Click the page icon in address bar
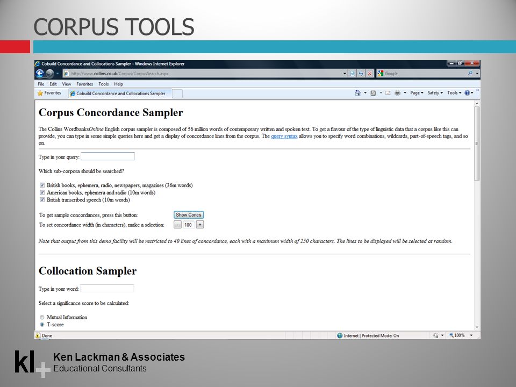The image size is (516, 387). (67, 74)
